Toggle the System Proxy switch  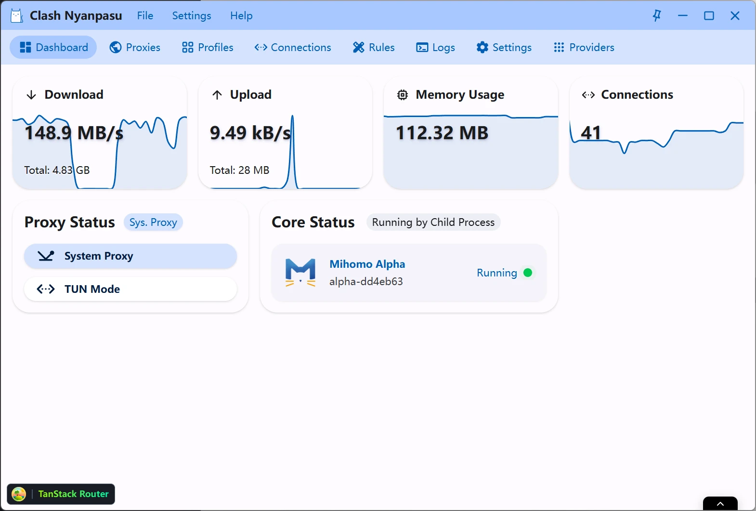click(130, 256)
